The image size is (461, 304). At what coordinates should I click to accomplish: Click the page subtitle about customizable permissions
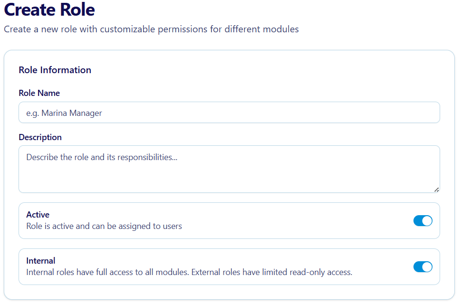151,29
